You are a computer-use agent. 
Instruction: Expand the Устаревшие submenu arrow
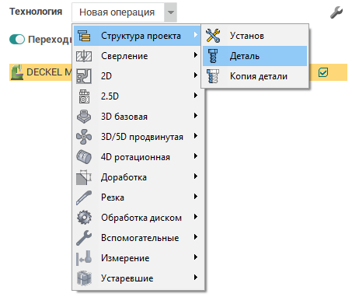196,278
